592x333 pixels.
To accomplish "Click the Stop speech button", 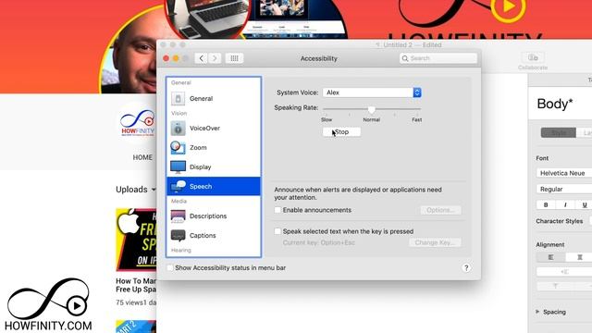I will [341, 131].
